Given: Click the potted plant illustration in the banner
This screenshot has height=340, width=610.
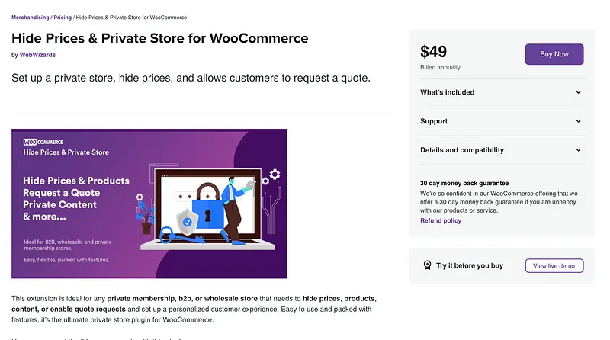Looking at the screenshot, I should pyautogui.click(x=146, y=216).
